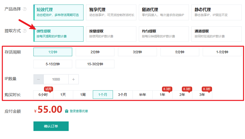Viewport: 245px width, 139px height.
Task: Open the 登录查看优惠 link
Action: [79, 111]
